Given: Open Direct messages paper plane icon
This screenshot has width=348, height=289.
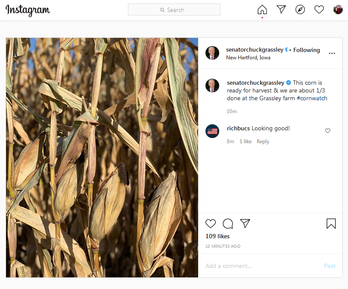Looking at the screenshot, I should click(x=281, y=9).
